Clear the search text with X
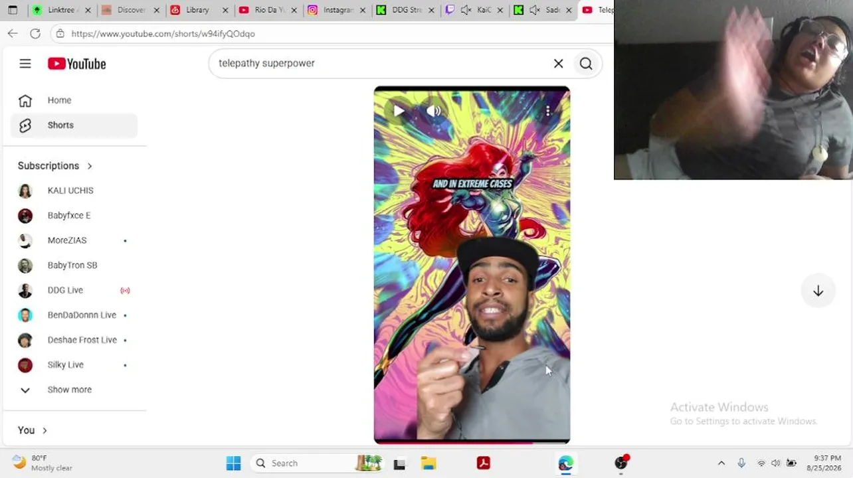853x478 pixels. point(559,64)
